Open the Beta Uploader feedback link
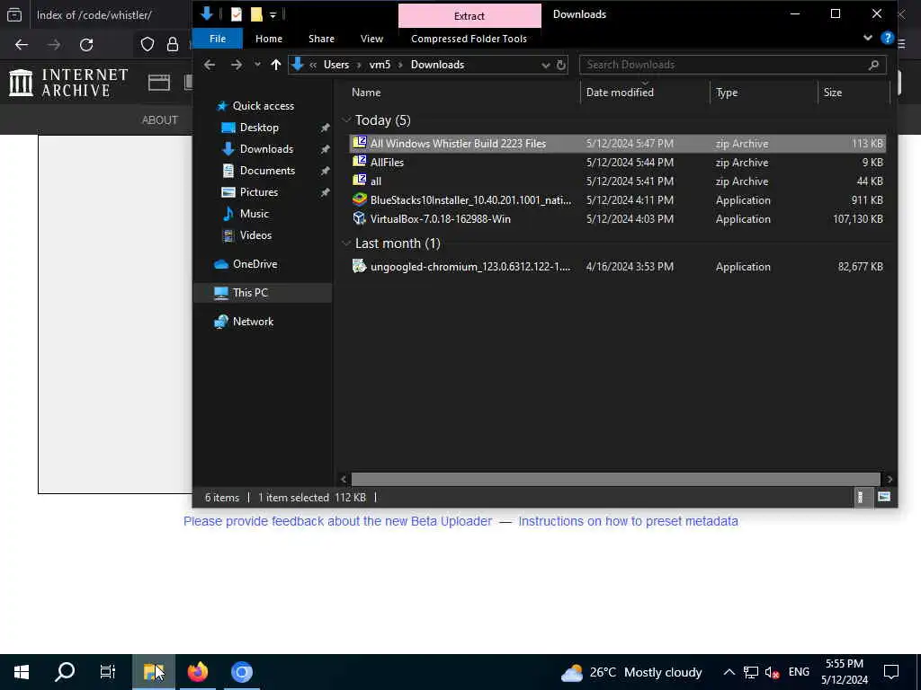This screenshot has width=921, height=690. pyautogui.click(x=338, y=521)
